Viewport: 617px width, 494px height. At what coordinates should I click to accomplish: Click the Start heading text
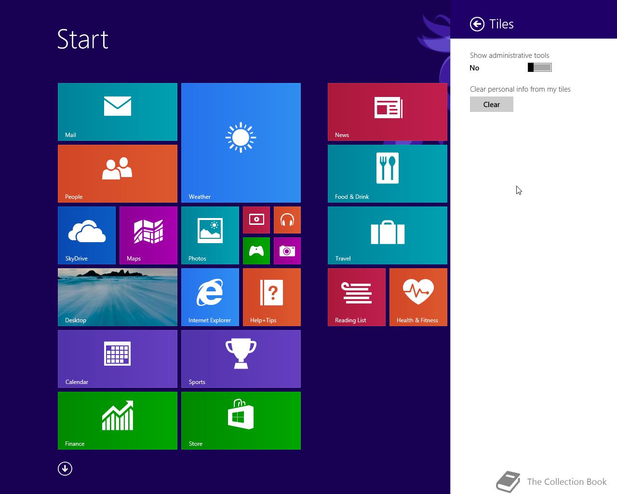[x=83, y=39]
